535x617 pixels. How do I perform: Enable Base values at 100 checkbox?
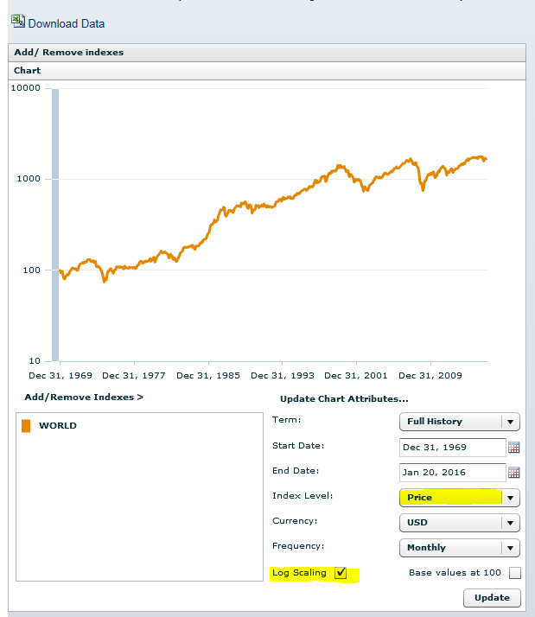click(x=515, y=573)
